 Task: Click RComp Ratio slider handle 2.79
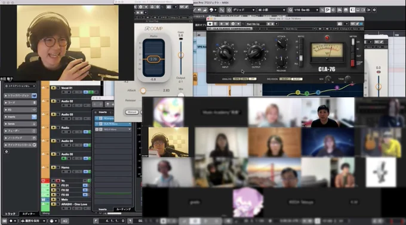point(153,59)
